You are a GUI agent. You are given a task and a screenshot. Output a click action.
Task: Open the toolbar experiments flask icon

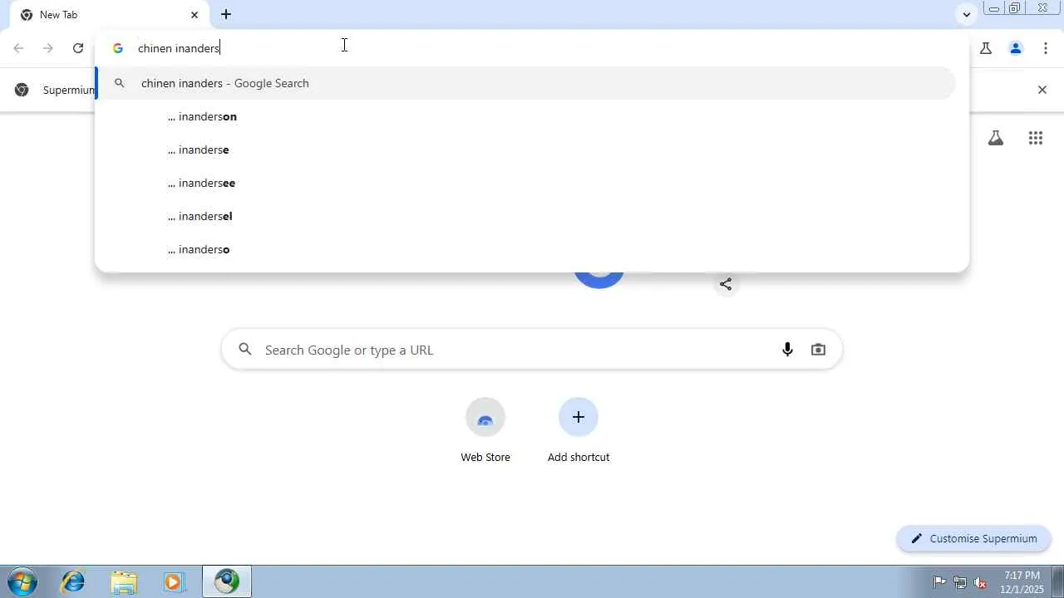click(986, 48)
